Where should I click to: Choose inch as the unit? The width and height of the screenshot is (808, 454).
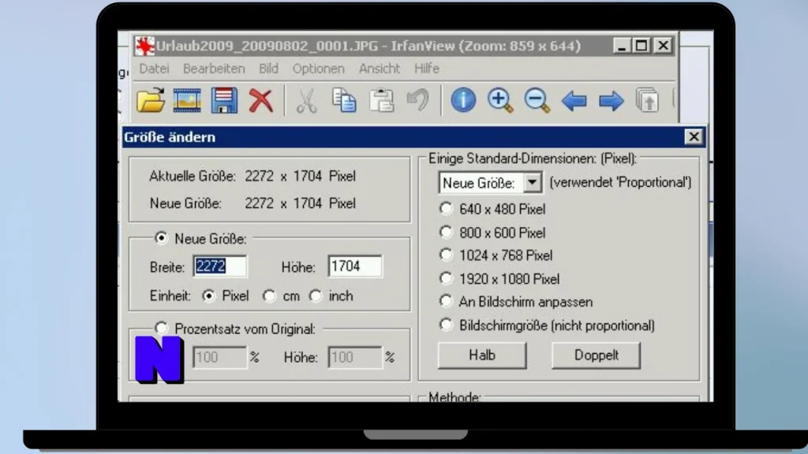pyautogui.click(x=316, y=296)
